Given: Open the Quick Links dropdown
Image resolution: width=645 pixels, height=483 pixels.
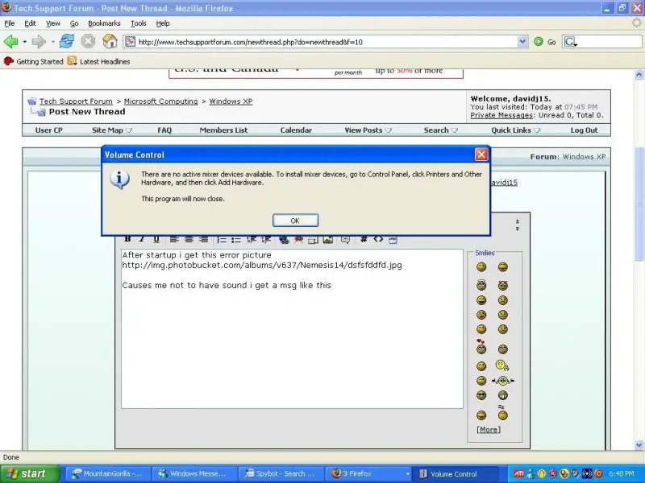Looking at the screenshot, I should coord(515,130).
